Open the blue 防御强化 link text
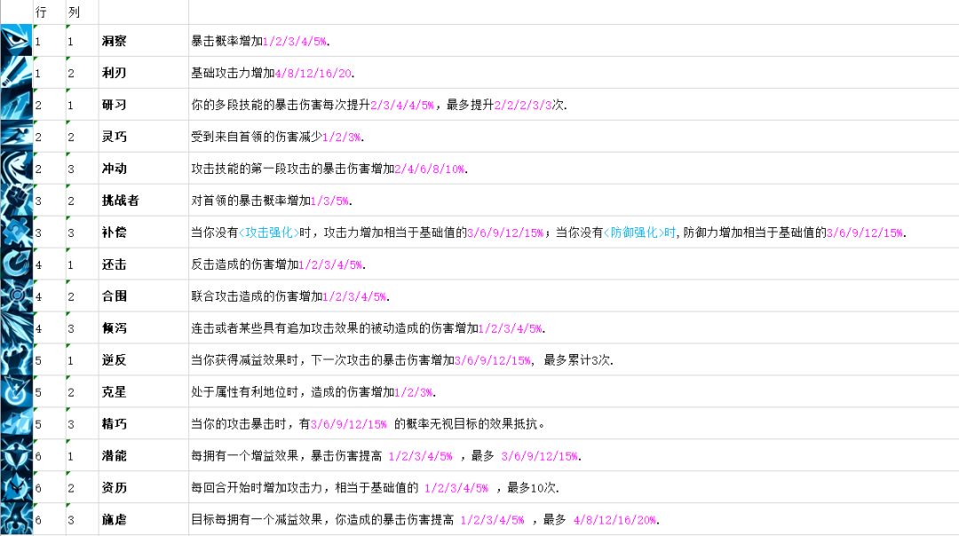Image resolution: width=959 pixels, height=536 pixels. [634, 233]
